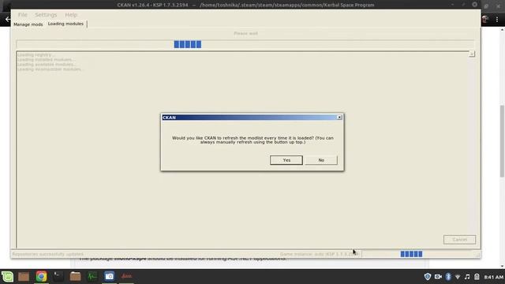Image resolution: width=505 pixels, height=284 pixels.
Task: Open the File menu
Action: click(x=23, y=15)
